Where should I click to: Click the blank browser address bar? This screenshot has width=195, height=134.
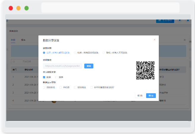(110, 8)
